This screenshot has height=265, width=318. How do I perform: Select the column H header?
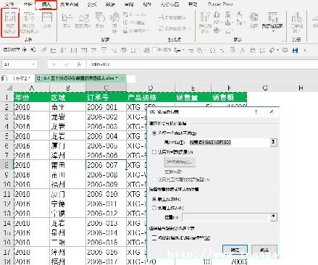tap(301, 88)
